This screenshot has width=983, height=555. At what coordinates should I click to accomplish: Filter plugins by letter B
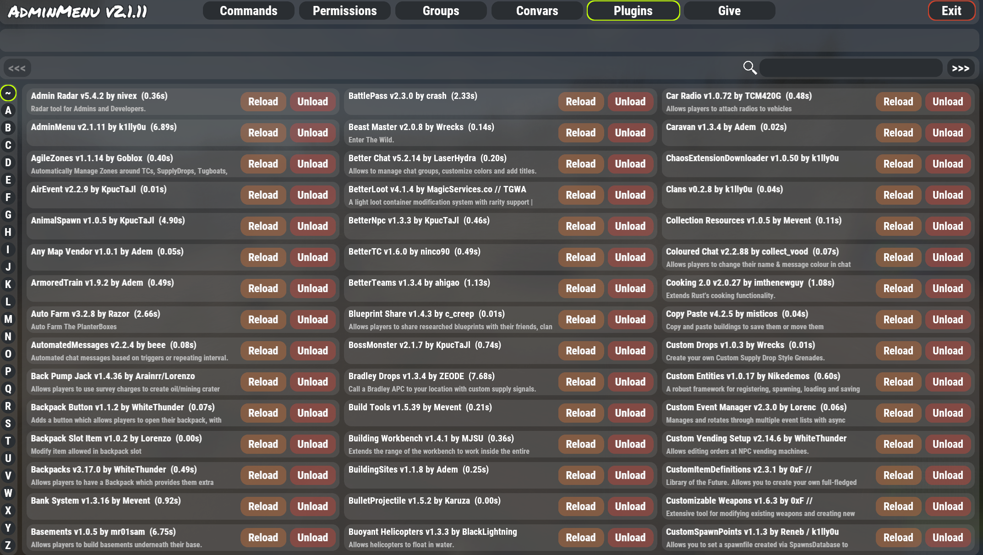8,128
